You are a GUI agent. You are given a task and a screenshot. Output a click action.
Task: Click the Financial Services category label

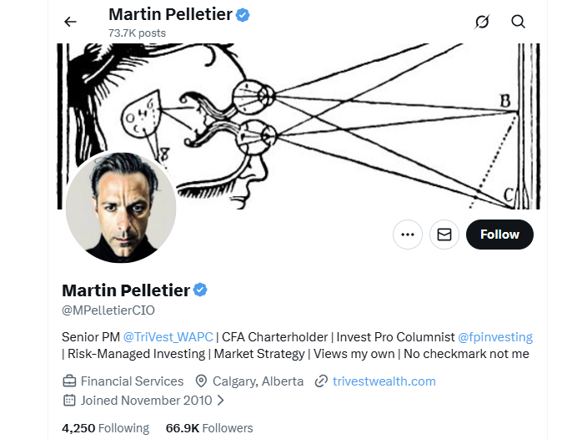(x=132, y=381)
